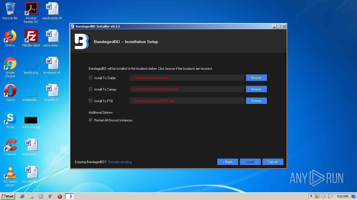Select the buswith.rtf file
This screenshot has height=200, width=357.
click(x=52, y=93)
